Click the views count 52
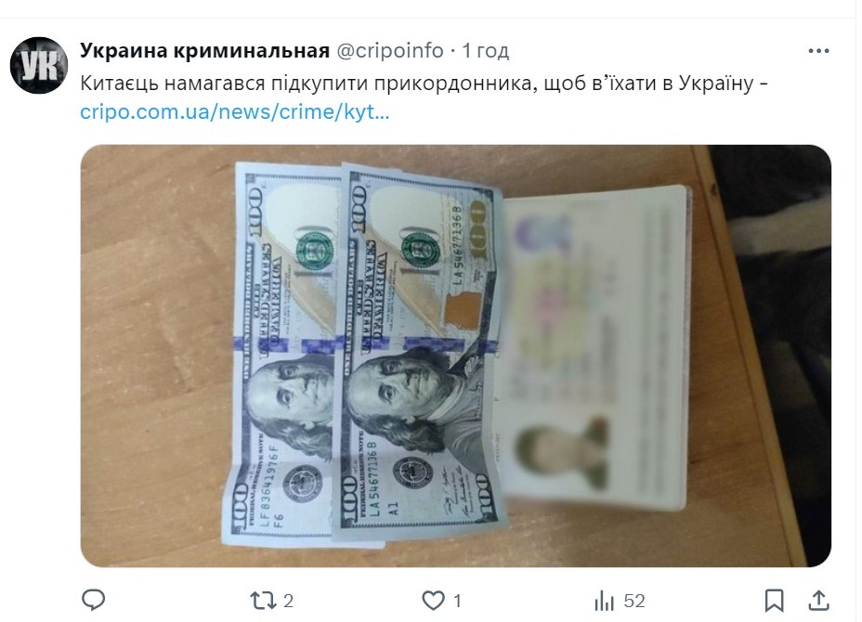The height and width of the screenshot is (622, 862). [633, 602]
